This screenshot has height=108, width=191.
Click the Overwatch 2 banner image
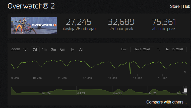[34, 26]
